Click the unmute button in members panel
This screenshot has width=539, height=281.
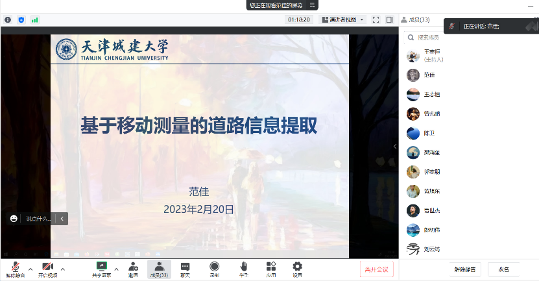click(x=465, y=269)
